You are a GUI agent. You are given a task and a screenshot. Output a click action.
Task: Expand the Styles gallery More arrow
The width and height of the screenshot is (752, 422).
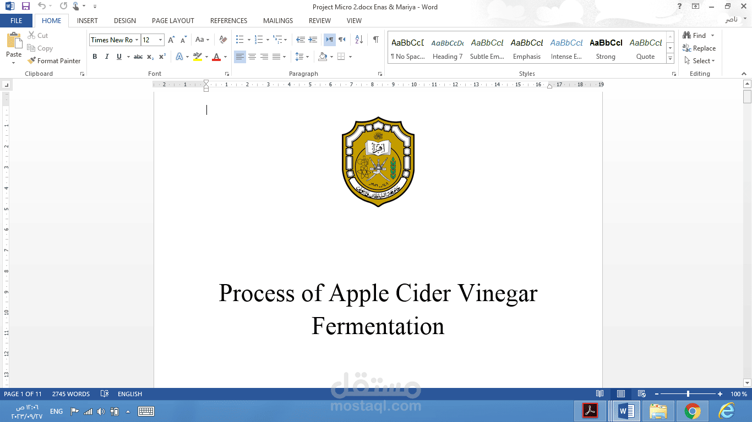click(x=671, y=59)
